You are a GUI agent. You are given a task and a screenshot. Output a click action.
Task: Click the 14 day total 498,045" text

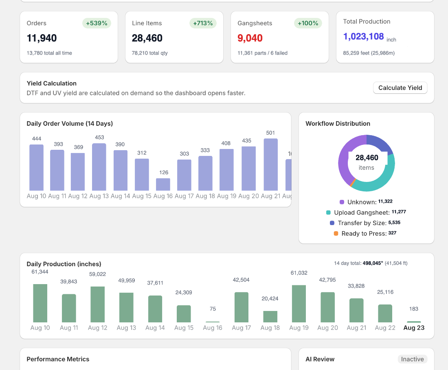371,263
